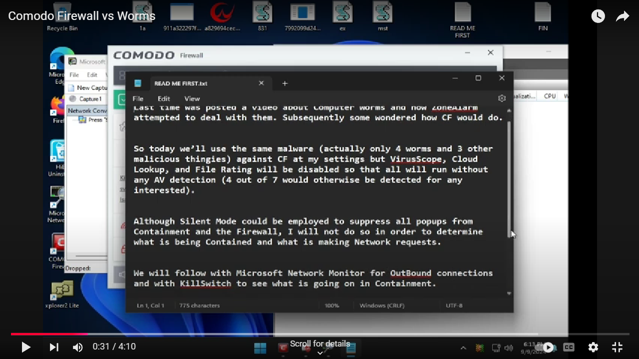Close the Comodo Firewall window
The width and height of the screenshot is (639, 359).
[x=491, y=52]
